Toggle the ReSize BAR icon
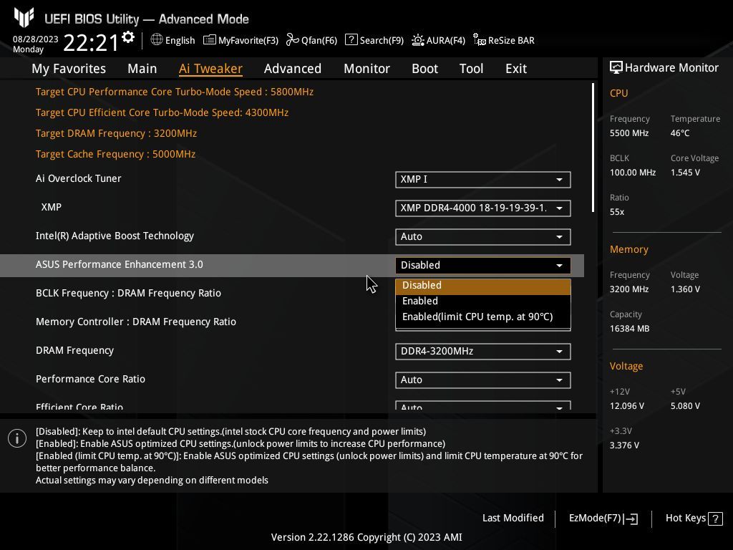 click(479, 40)
